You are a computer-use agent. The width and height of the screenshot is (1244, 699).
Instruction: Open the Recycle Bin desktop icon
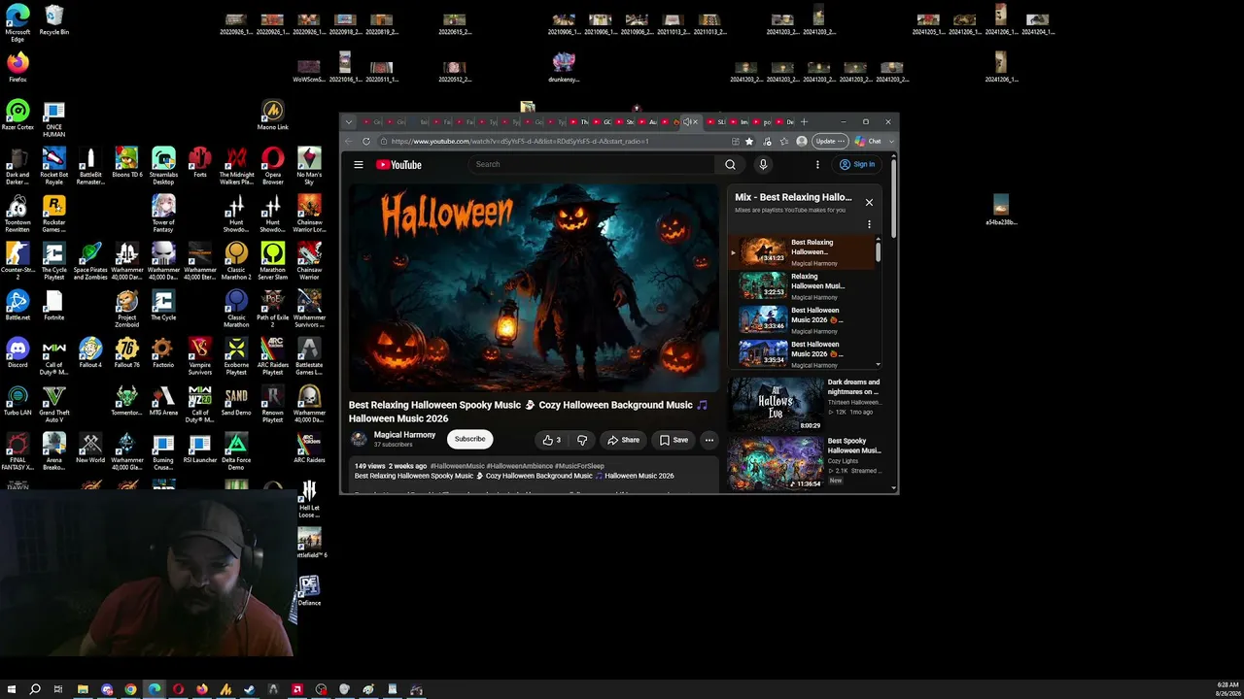(54, 20)
